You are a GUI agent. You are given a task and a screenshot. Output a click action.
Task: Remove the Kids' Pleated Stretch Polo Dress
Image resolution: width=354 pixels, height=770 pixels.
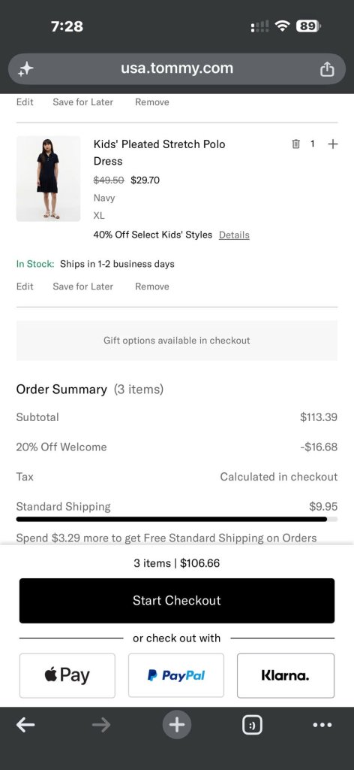click(x=152, y=286)
